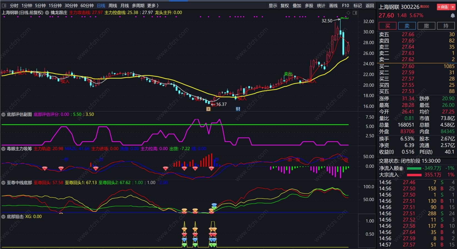Expand the 底部评估副图 indicator dropdown
The height and width of the screenshot is (249, 457).
coord(3,114)
